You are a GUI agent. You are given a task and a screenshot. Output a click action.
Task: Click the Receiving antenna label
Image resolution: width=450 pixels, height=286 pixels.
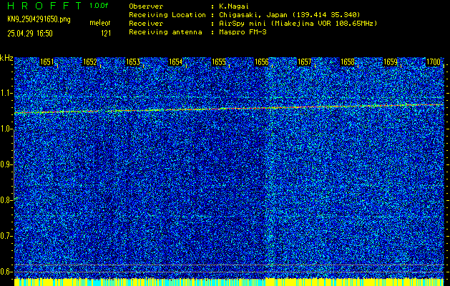[165, 32]
